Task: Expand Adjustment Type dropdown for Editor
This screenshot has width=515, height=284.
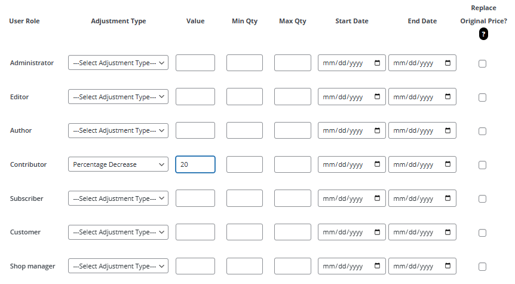Action: [x=118, y=97]
